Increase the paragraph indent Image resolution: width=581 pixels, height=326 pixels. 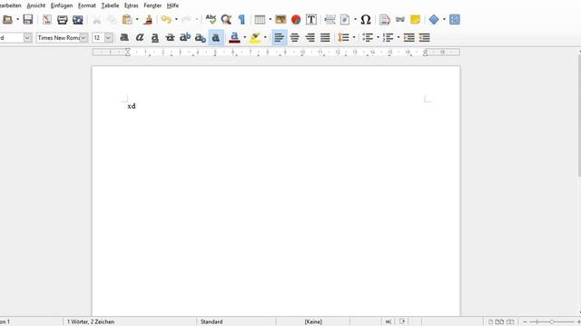409,37
